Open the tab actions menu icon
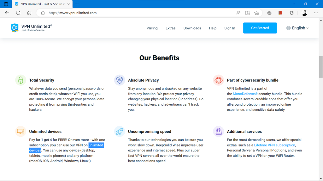Image resolution: width=323 pixels, height=181 pixels. (x=6, y=4)
